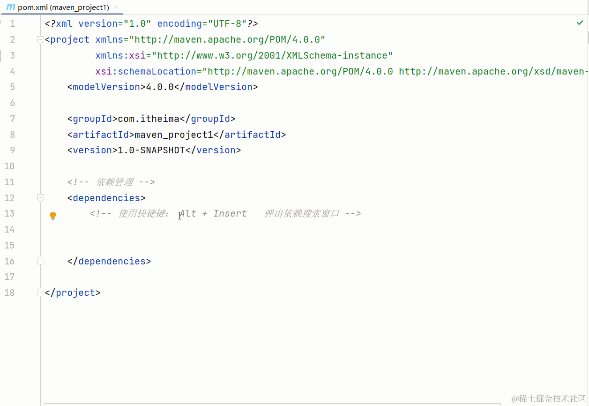This screenshot has height=406, width=589.
Task: Collapse the dependencies fold marker on line 12
Action: [x=41, y=198]
